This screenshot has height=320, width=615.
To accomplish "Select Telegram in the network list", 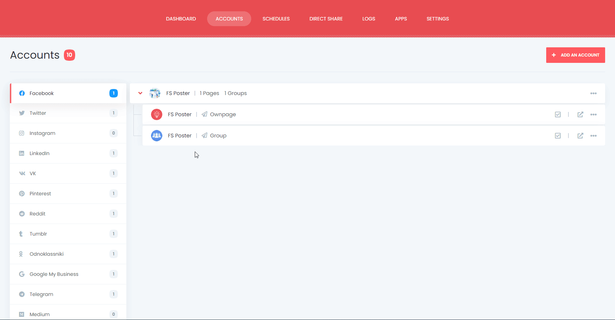I will [68, 294].
